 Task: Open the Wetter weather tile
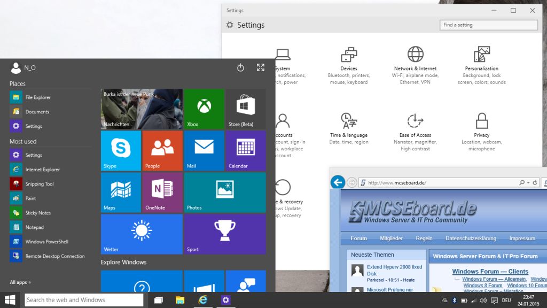(x=142, y=234)
